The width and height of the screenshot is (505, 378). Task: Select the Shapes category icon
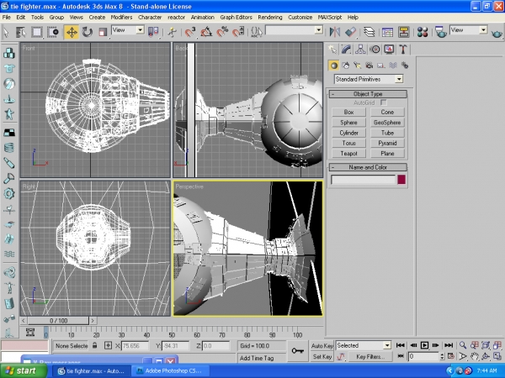click(x=346, y=66)
